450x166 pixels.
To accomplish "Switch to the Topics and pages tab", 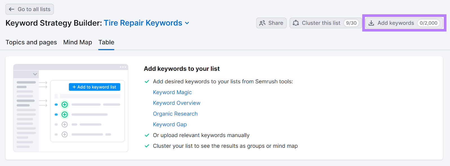I will 31,42.
